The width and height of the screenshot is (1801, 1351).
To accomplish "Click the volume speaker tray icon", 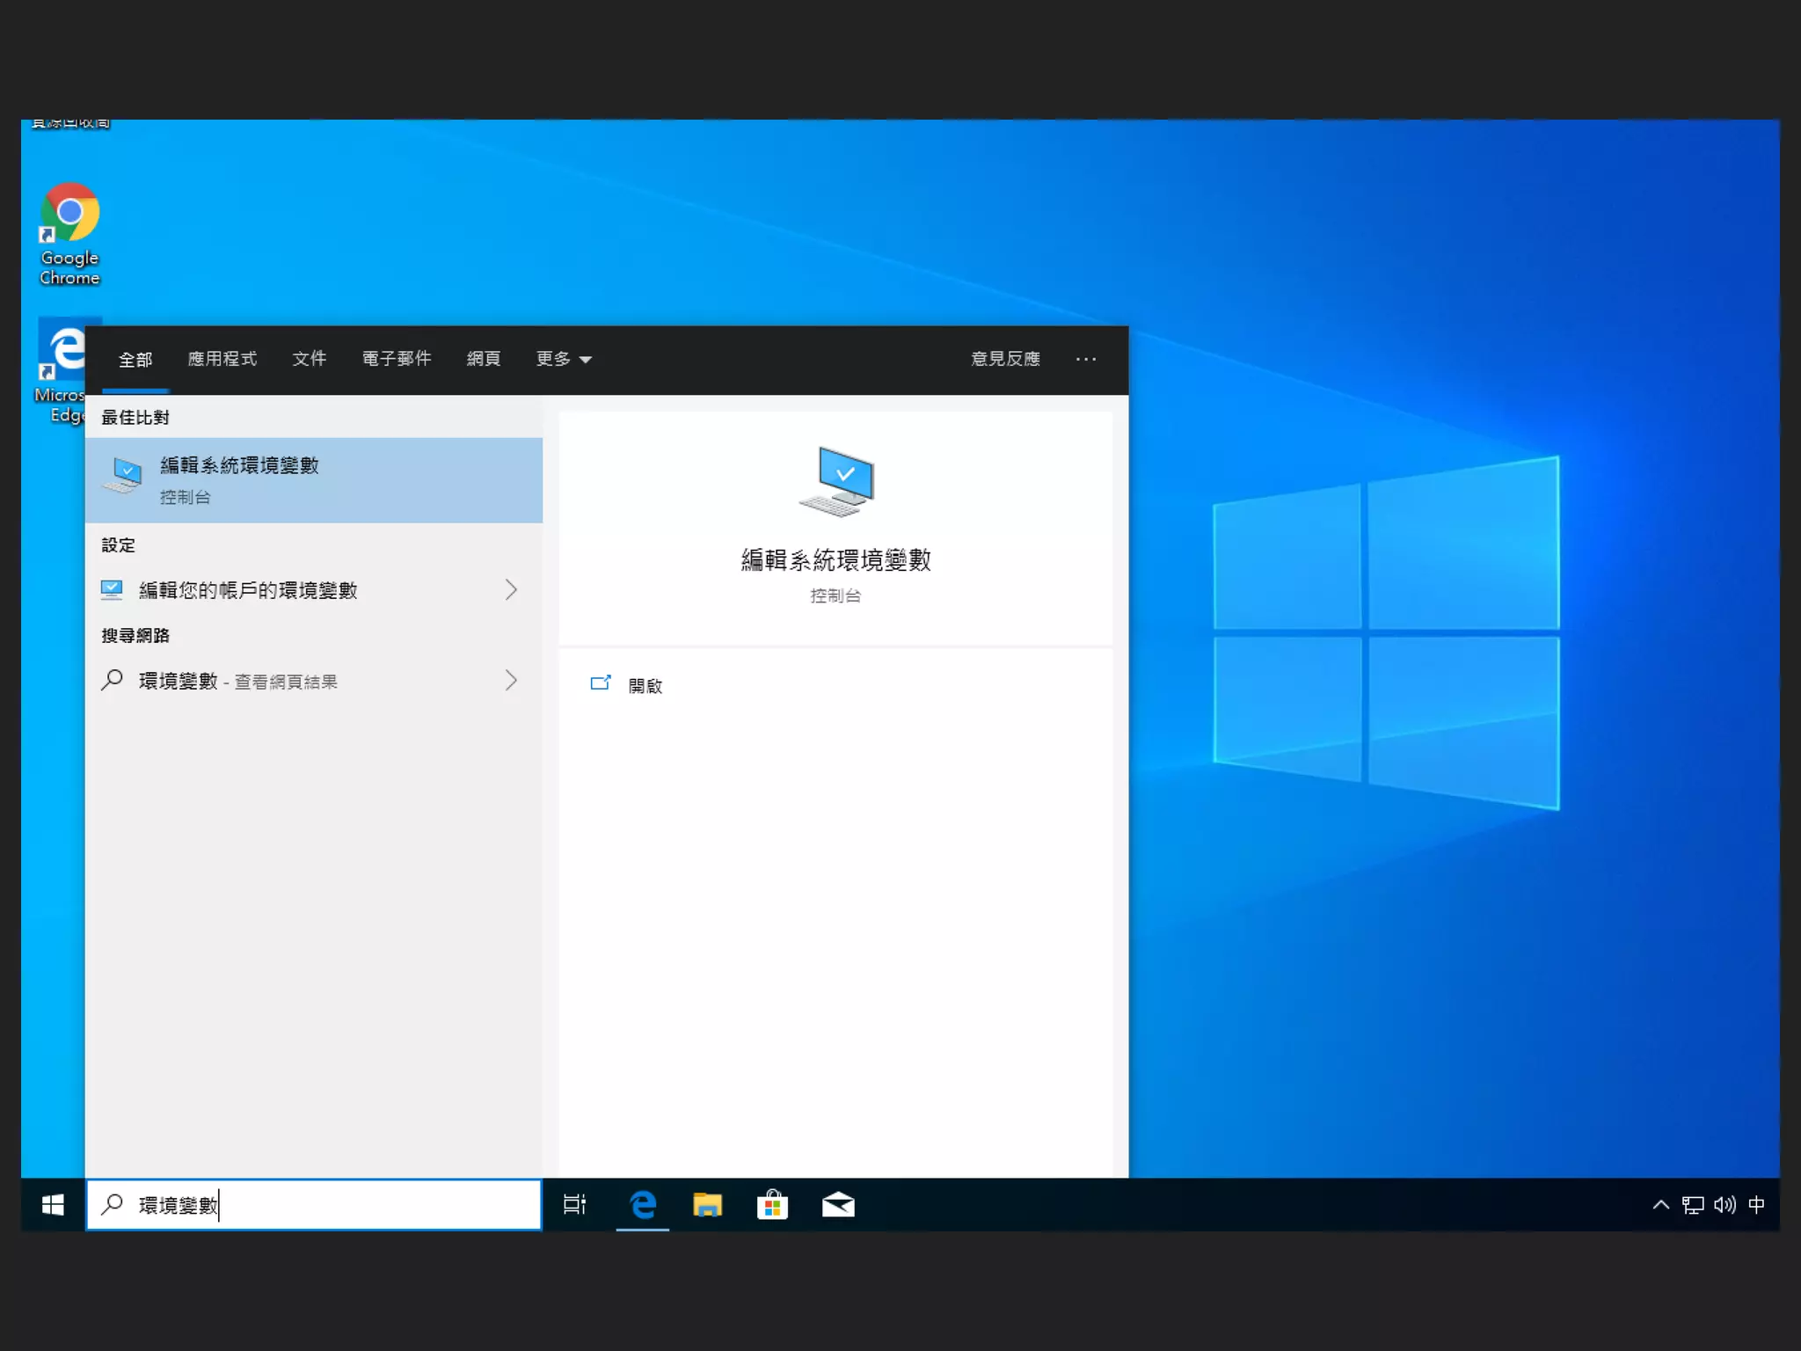I will coord(1724,1204).
